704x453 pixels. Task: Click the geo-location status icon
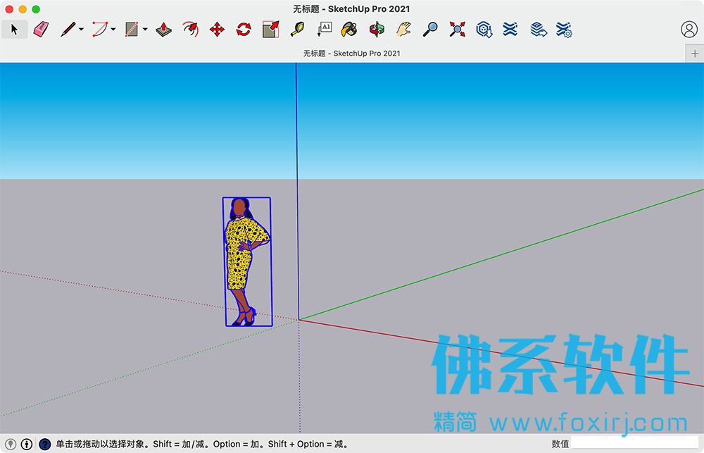pyautogui.click(x=11, y=444)
